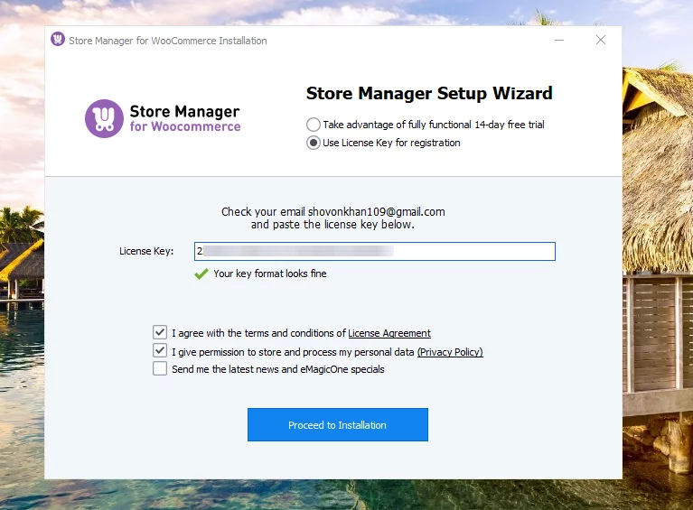The height and width of the screenshot is (510, 693).
Task: Click the Proceed to Installation button
Action: tap(338, 424)
